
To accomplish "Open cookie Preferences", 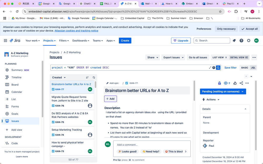I will click(x=204, y=29).
